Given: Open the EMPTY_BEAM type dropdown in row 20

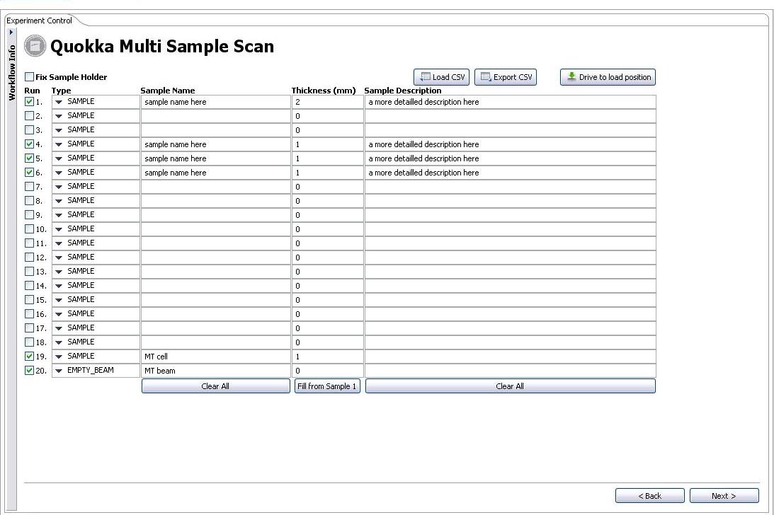Looking at the screenshot, I should pyautogui.click(x=59, y=371).
